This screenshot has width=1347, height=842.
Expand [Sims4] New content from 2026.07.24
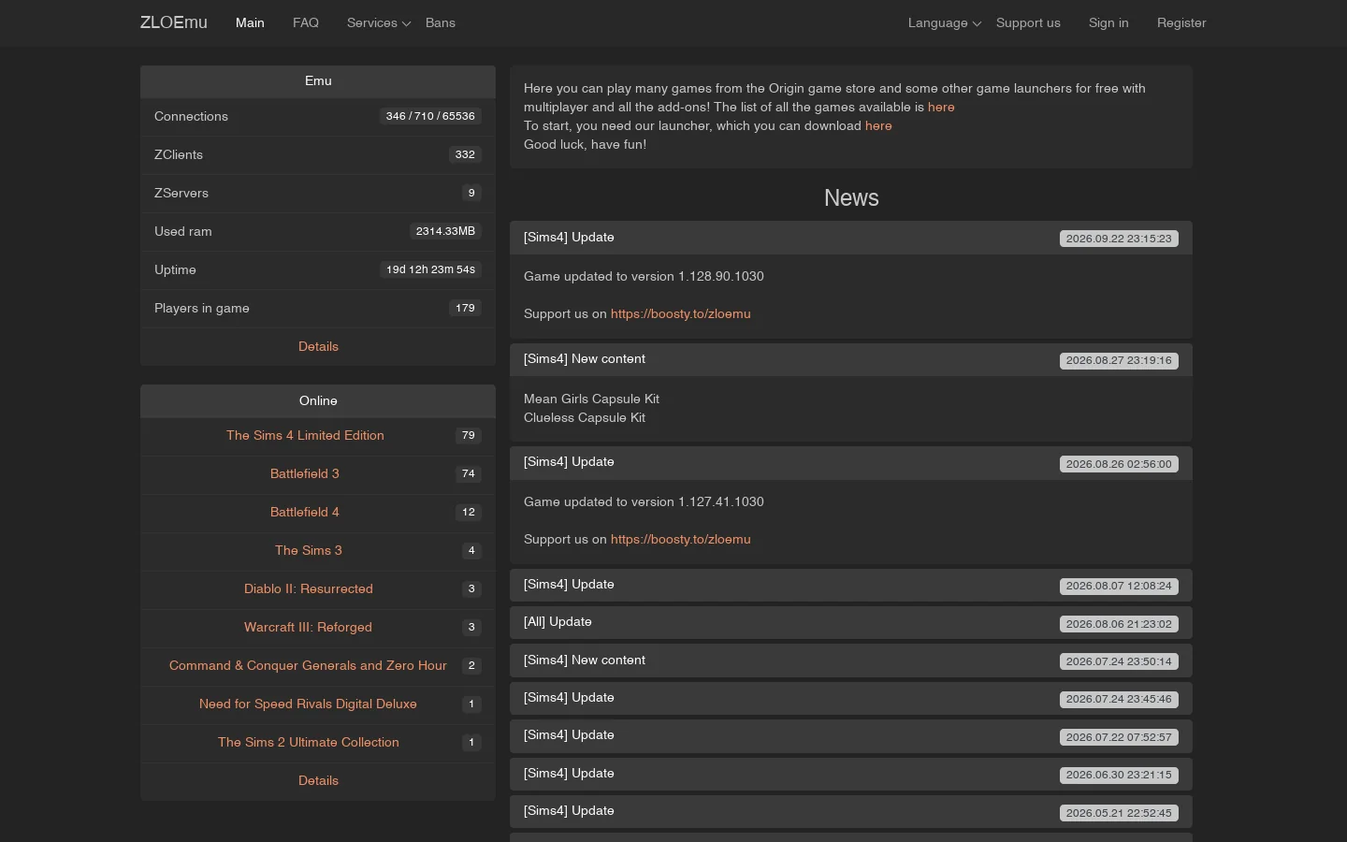[851, 661]
